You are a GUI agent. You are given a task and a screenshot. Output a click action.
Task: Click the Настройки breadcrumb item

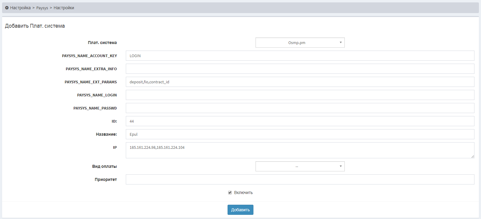click(x=64, y=8)
